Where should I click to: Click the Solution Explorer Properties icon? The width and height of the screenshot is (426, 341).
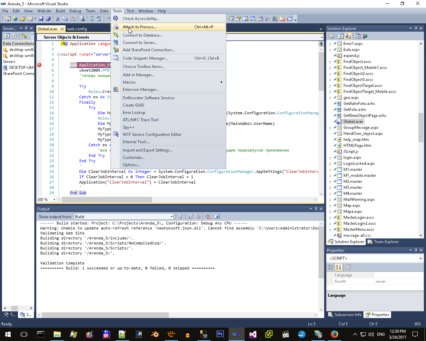point(332,36)
